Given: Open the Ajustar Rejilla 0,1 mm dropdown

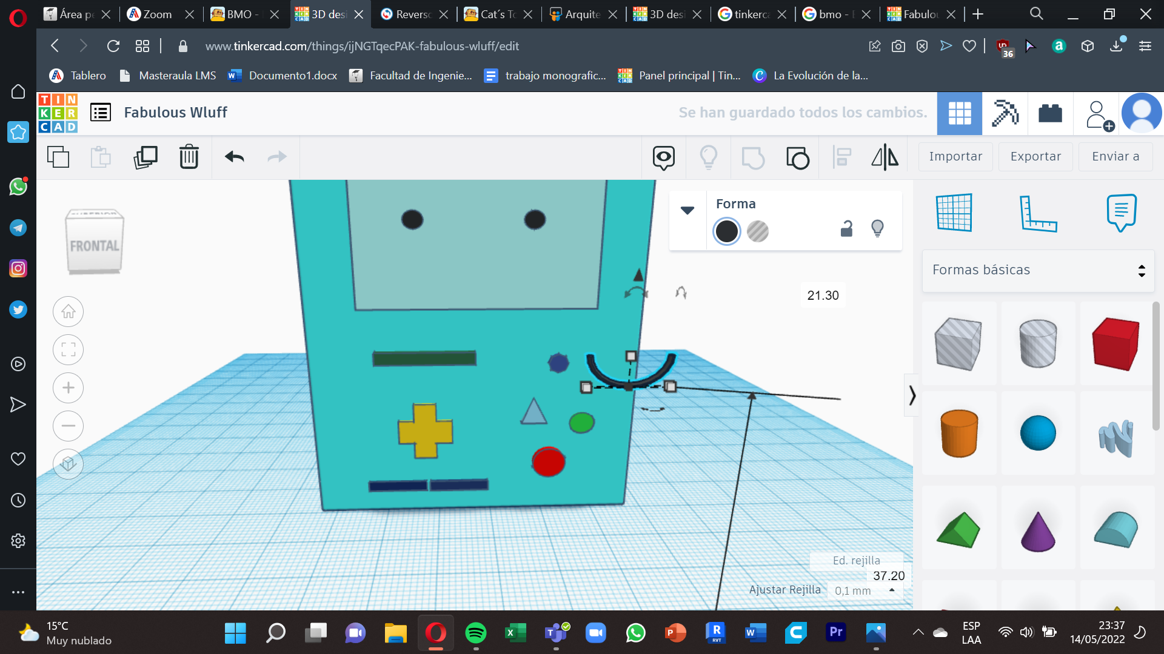Looking at the screenshot, I should (x=865, y=590).
